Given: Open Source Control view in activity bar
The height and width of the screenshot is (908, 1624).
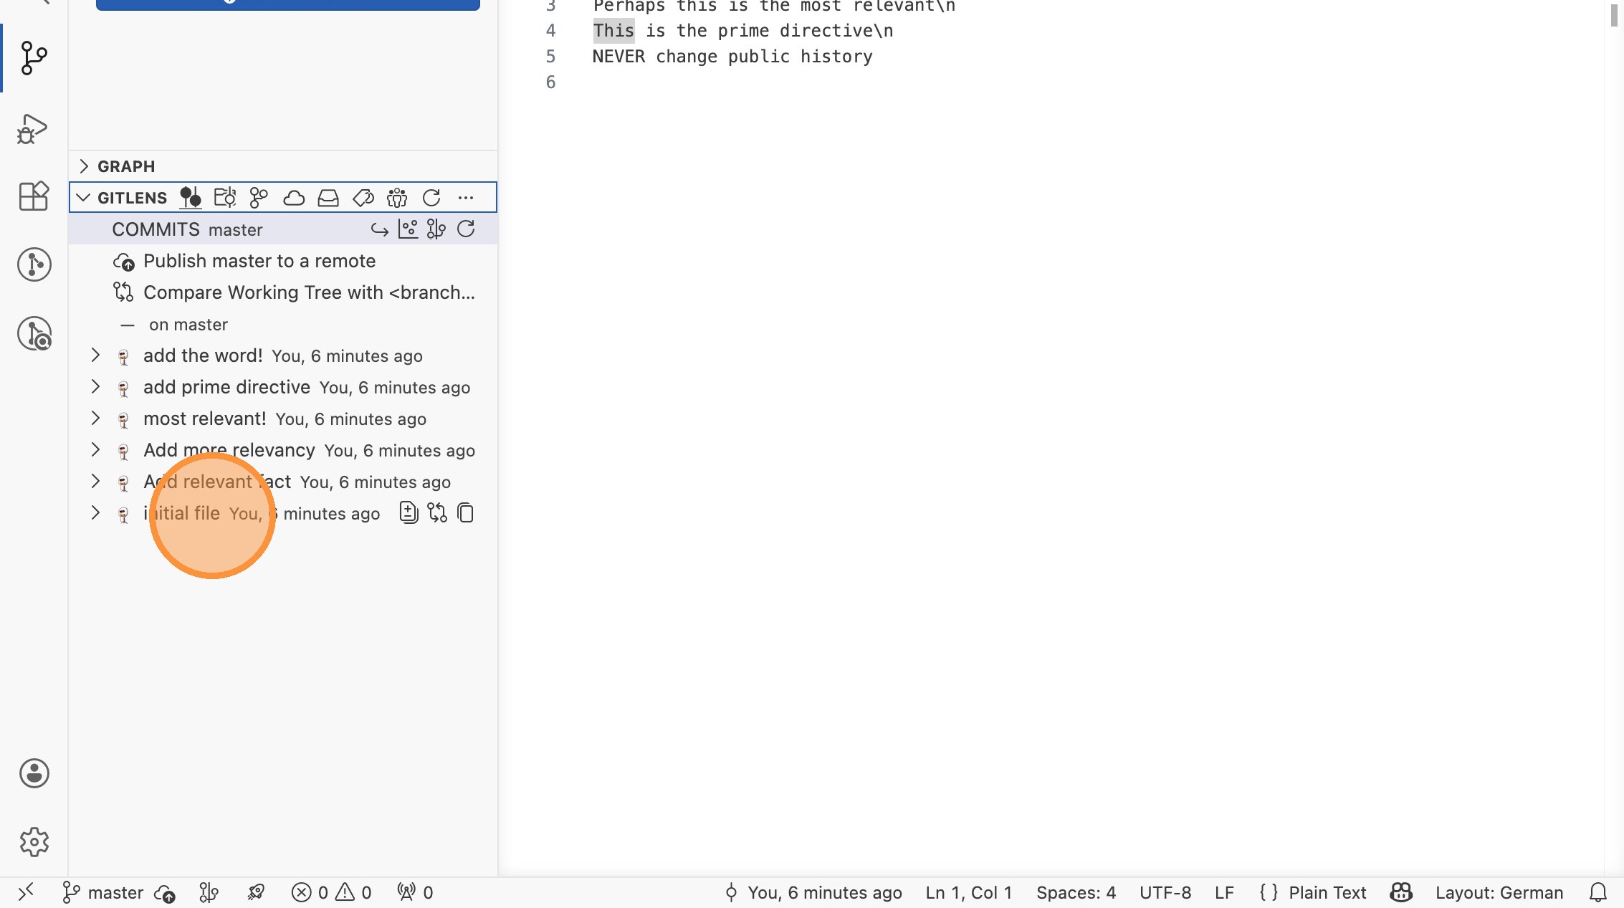Looking at the screenshot, I should click(x=34, y=58).
